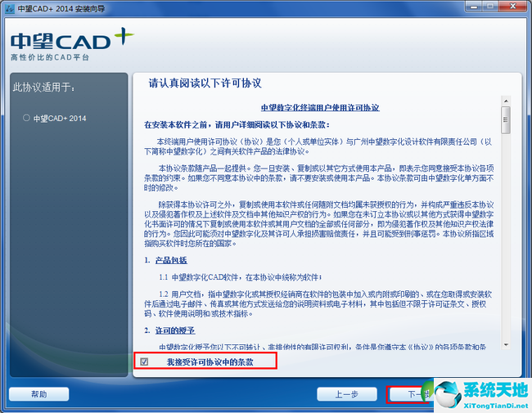Minimize the installer window
Viewport: 532px width, 413px height.
click(x=474, y=7)
